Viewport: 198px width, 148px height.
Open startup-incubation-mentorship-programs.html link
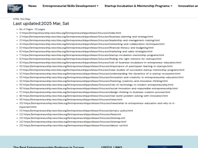coord(93,55)
